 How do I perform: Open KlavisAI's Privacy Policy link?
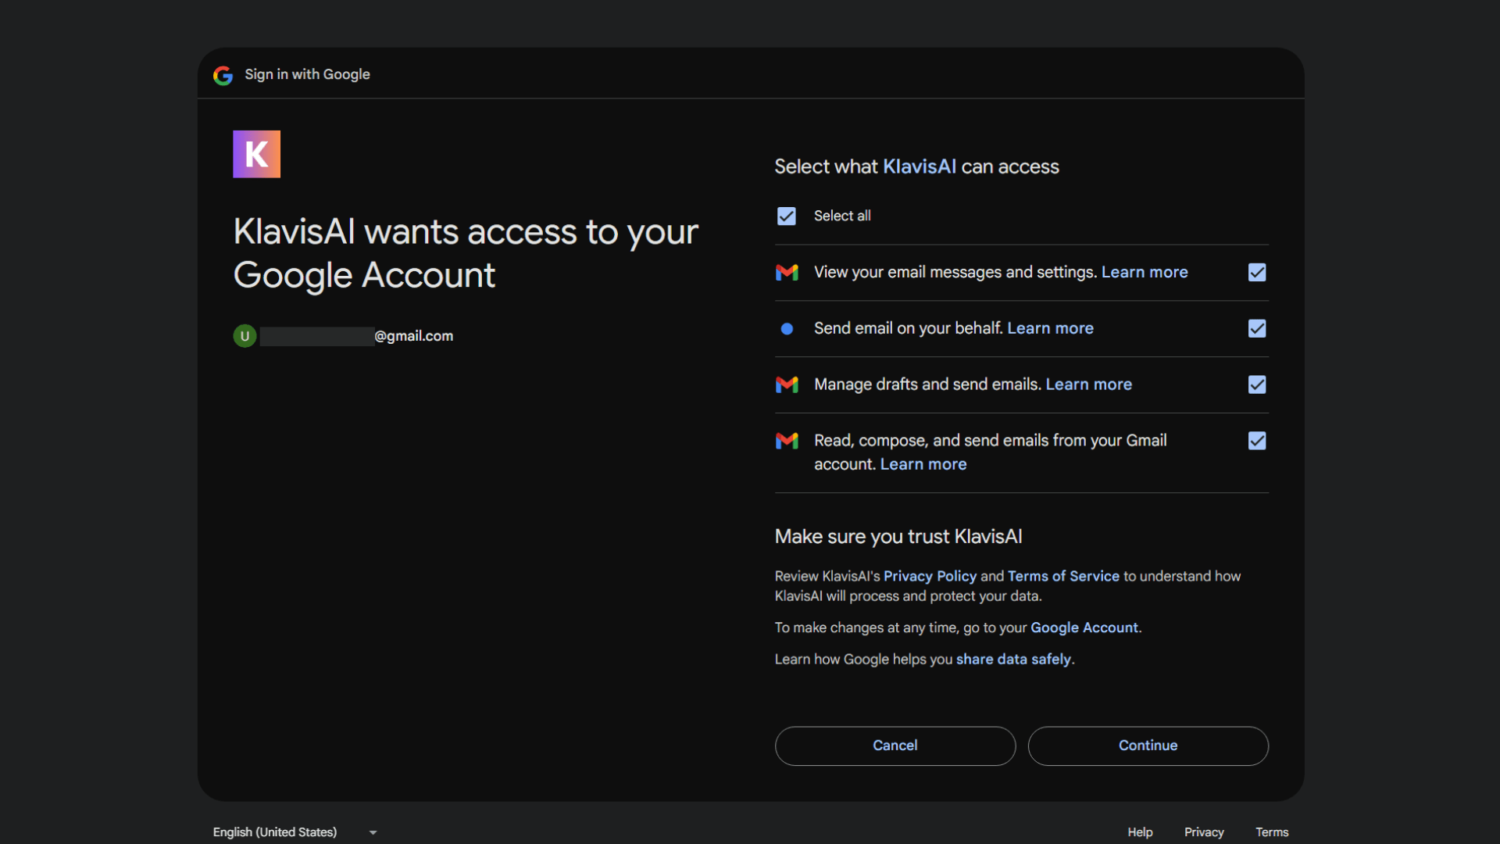coord(930,576)
